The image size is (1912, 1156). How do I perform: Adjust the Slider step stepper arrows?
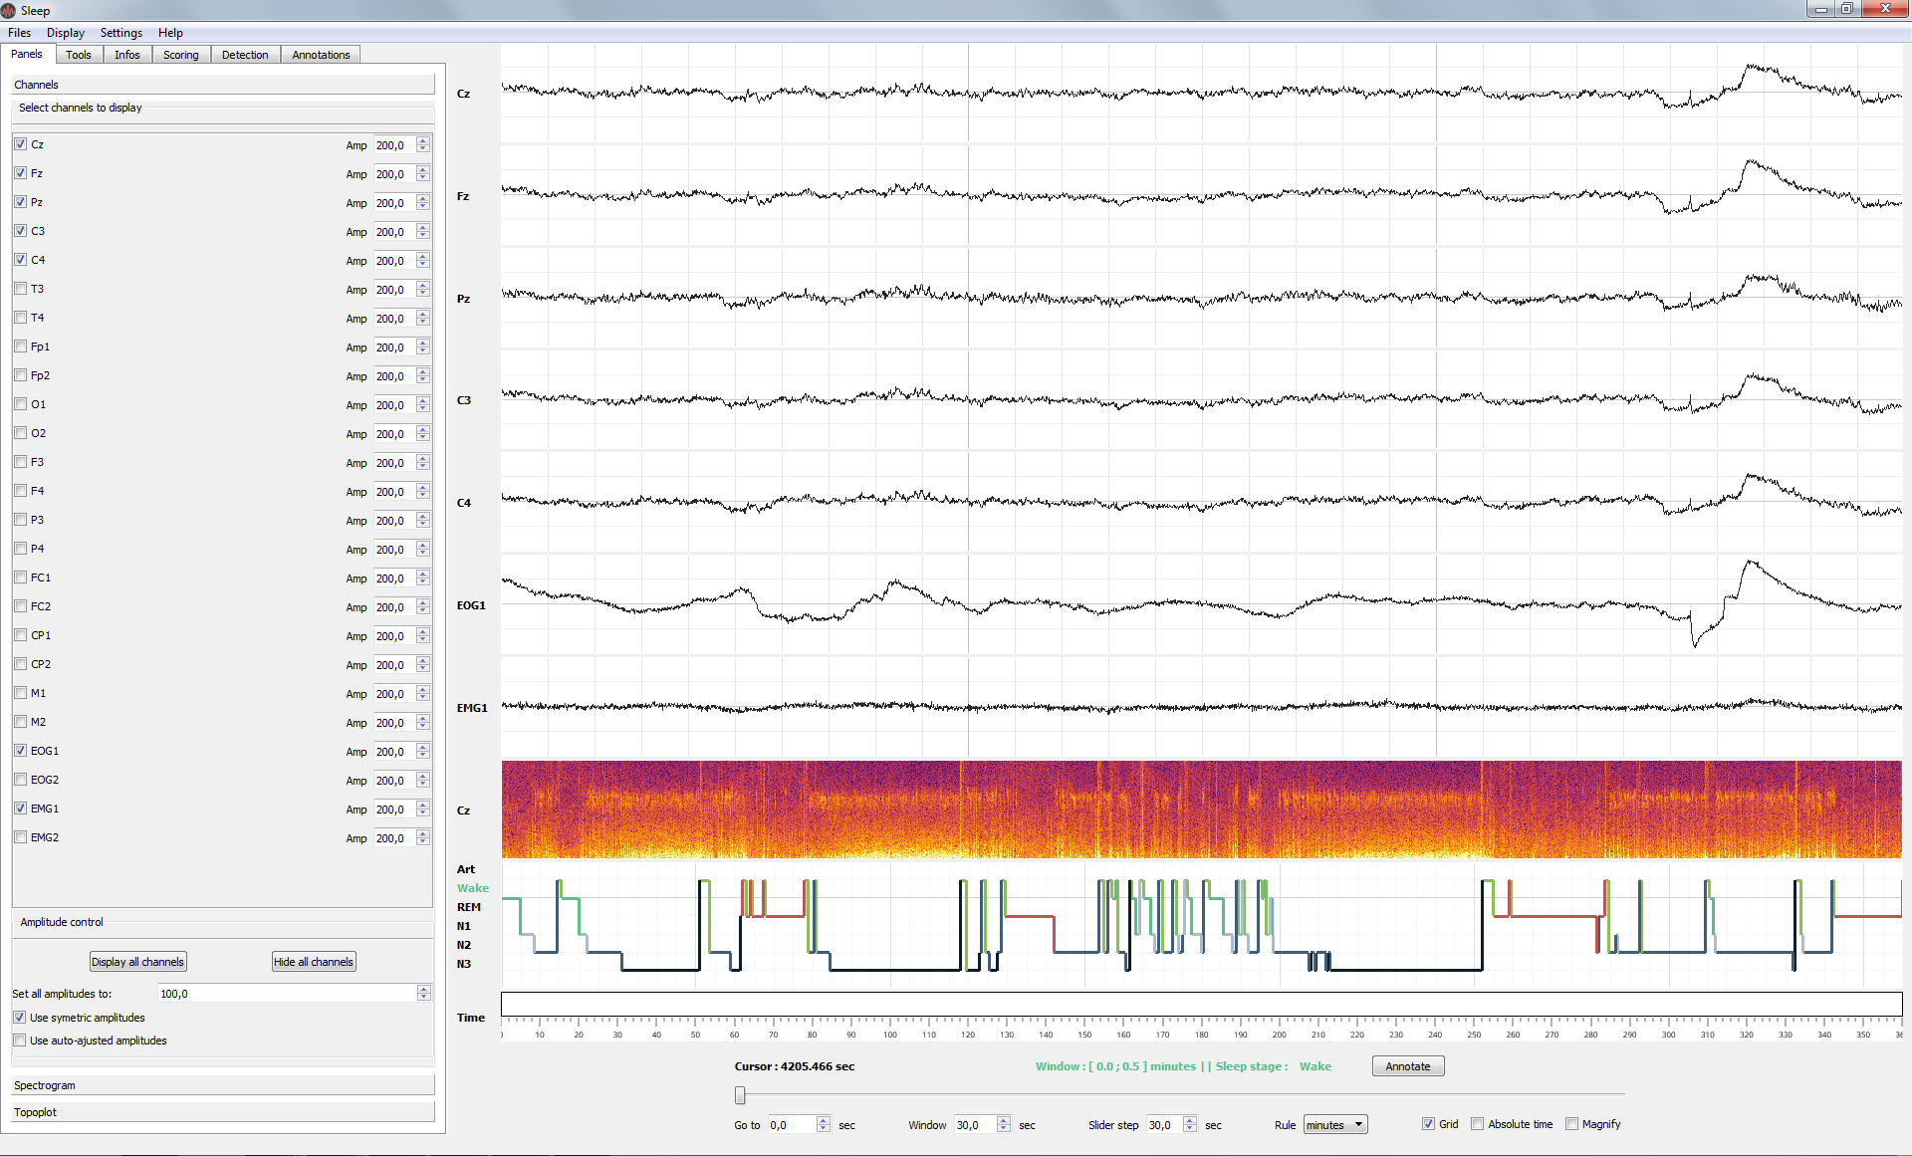1190,1125
